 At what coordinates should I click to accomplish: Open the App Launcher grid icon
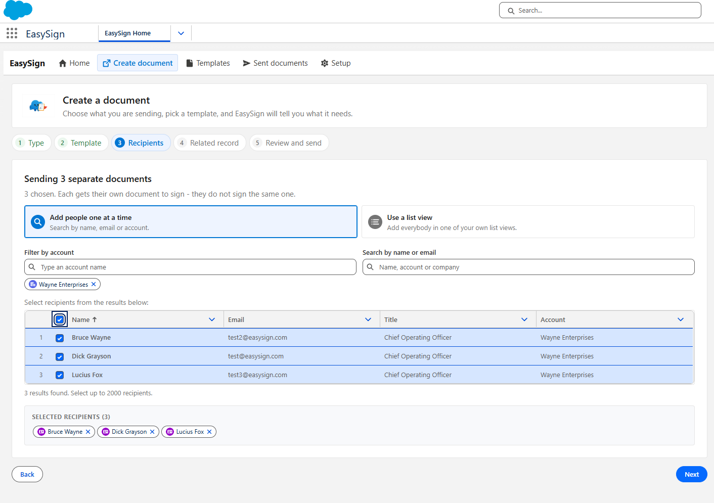pos(12,33)
